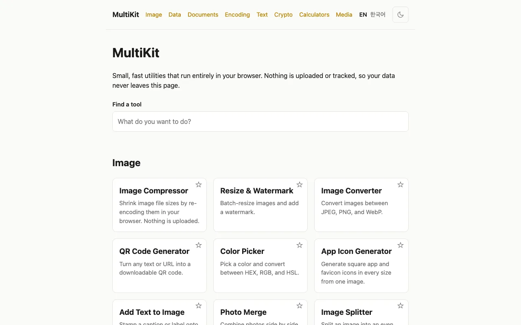Open the Image nav menu
The image size is (521, 325).
click(x=154, y=15)
